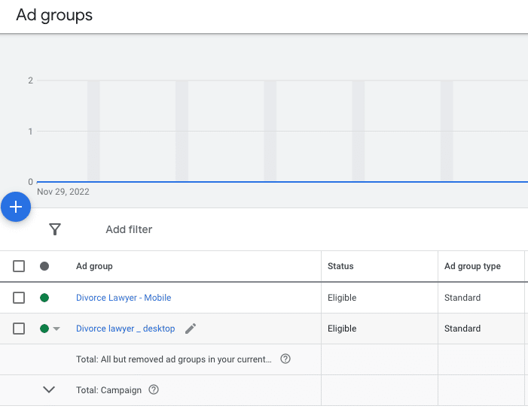The height and width of the screenshot is (415, 528).
Task: Click the grey status dot column header
Action: (44, 266)
